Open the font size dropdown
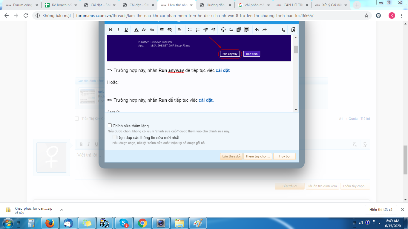 tap(144, 30)
